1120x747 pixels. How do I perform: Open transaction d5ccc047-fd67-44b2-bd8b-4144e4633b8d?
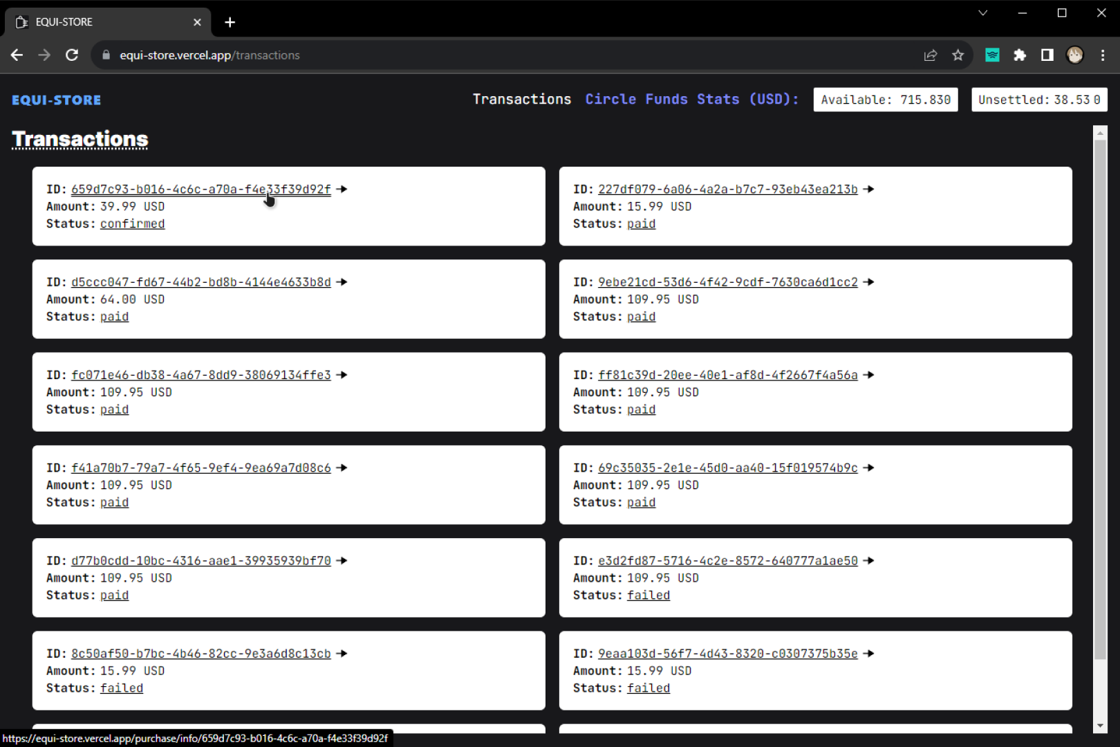click(x=201, y=282)
